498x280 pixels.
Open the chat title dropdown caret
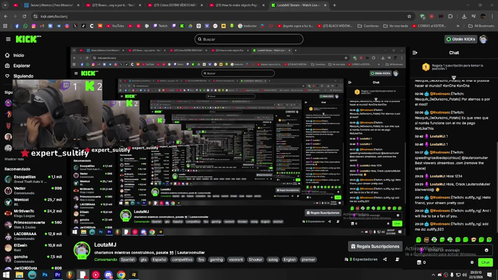454,78
